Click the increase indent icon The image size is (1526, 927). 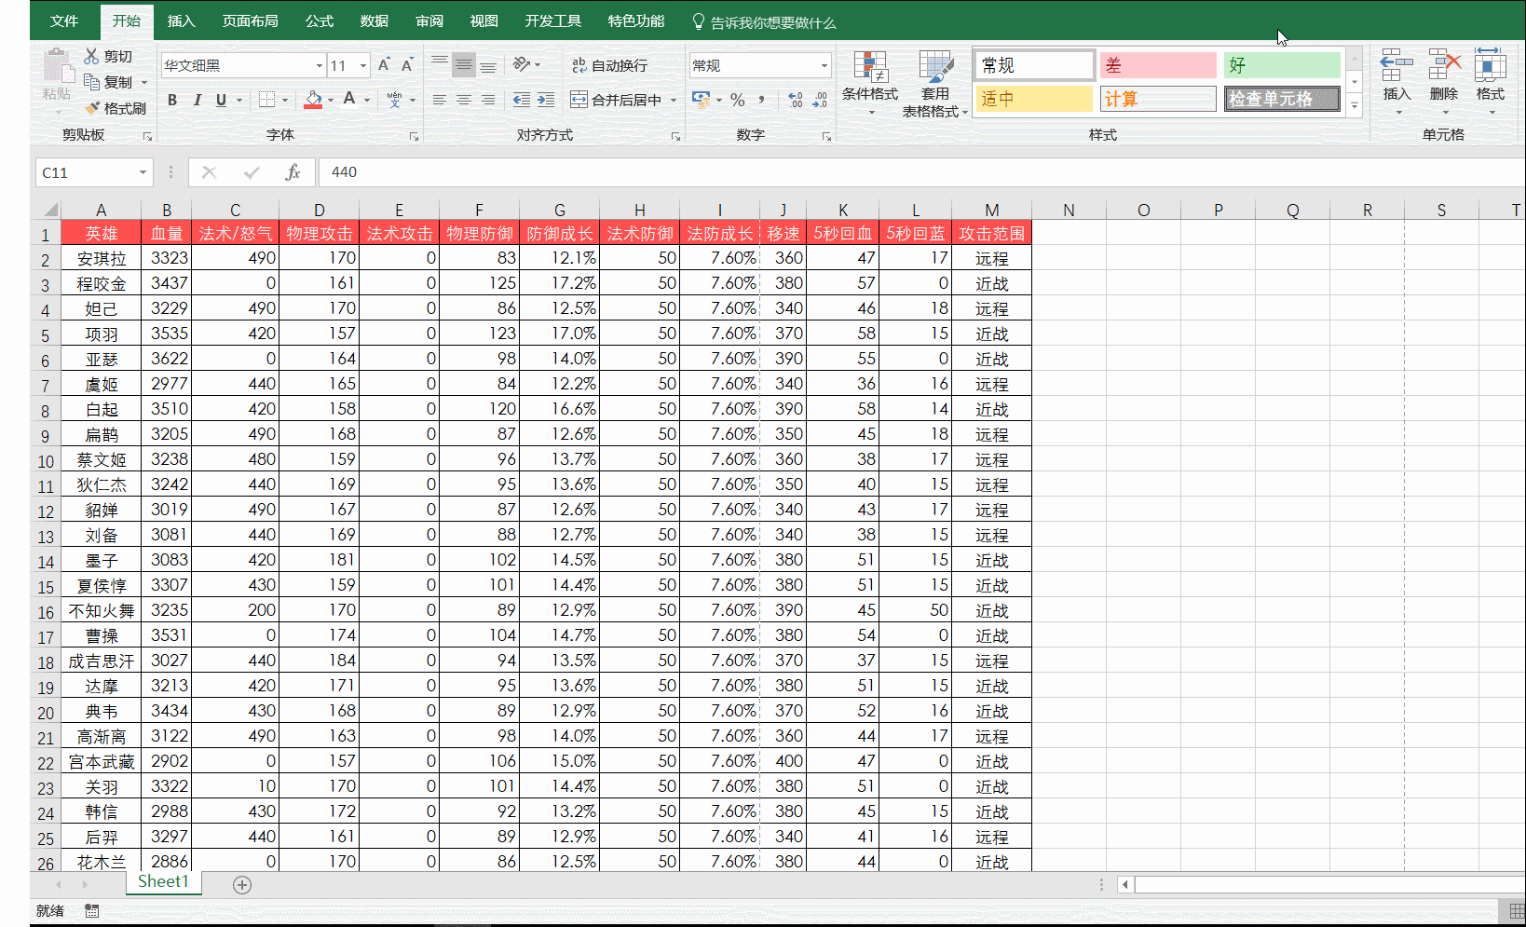pos(546,100)
